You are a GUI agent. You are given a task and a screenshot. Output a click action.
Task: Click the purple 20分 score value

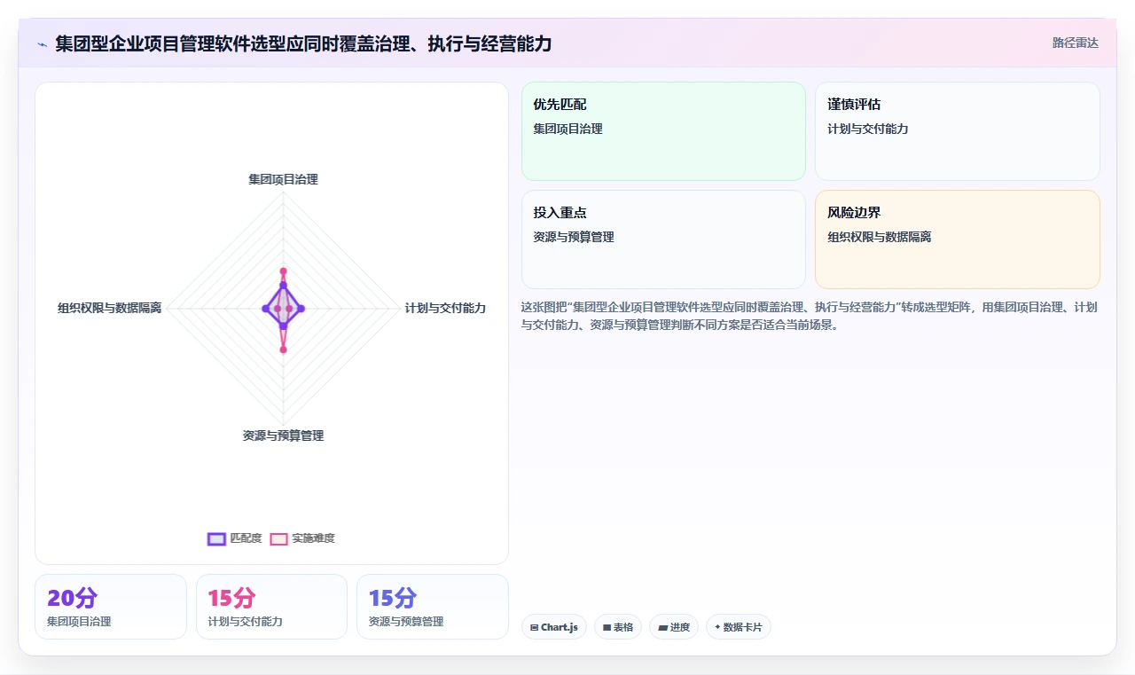click(x=73, y=598)
